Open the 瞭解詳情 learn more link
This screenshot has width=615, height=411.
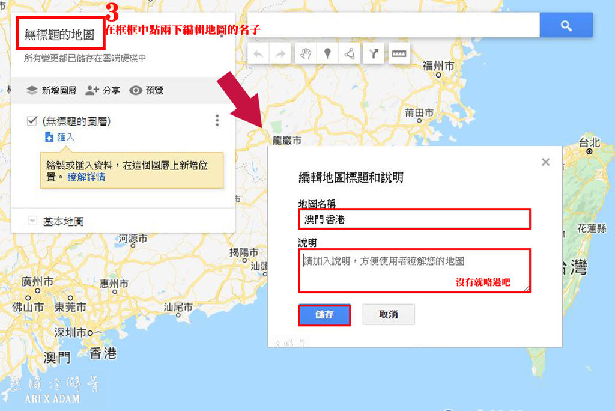point(86,177)
